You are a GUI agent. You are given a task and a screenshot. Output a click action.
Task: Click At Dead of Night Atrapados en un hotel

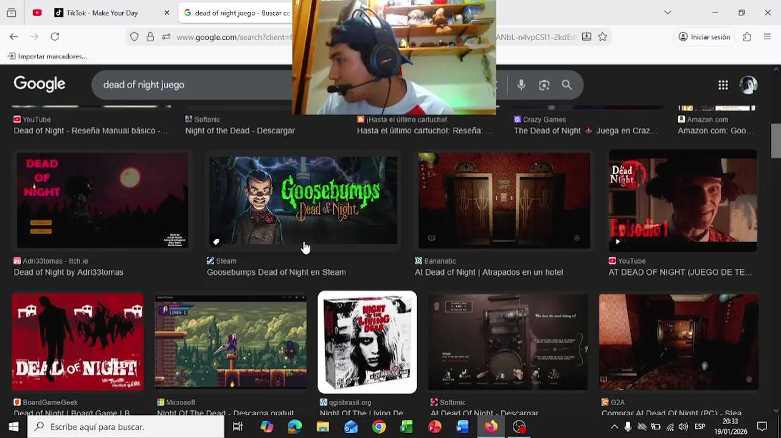click(488, 273)
